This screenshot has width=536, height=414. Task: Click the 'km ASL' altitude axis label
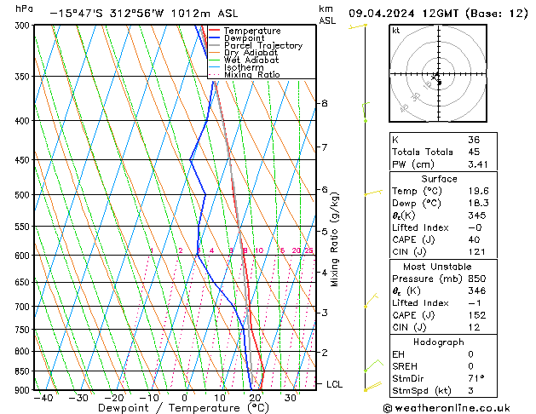pyautogui.click(x=327, y=14)
